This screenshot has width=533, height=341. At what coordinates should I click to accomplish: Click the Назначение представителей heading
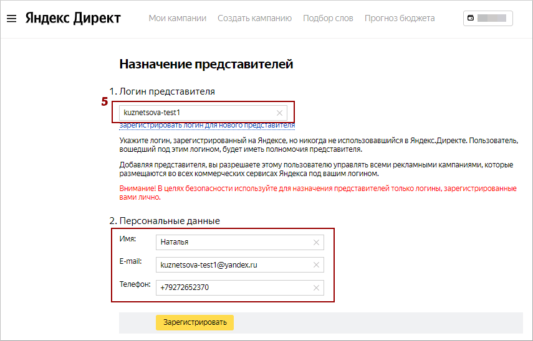click(x=206, y=64)
